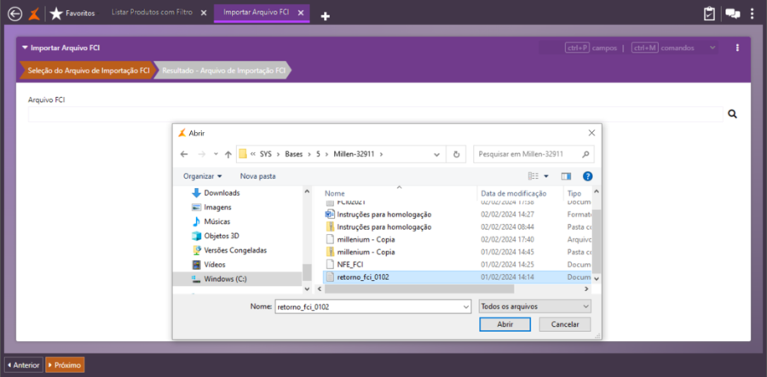Toggle the preview pane icon

(567, 176)
